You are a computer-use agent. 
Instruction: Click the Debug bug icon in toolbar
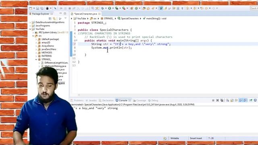pos(102,8)
